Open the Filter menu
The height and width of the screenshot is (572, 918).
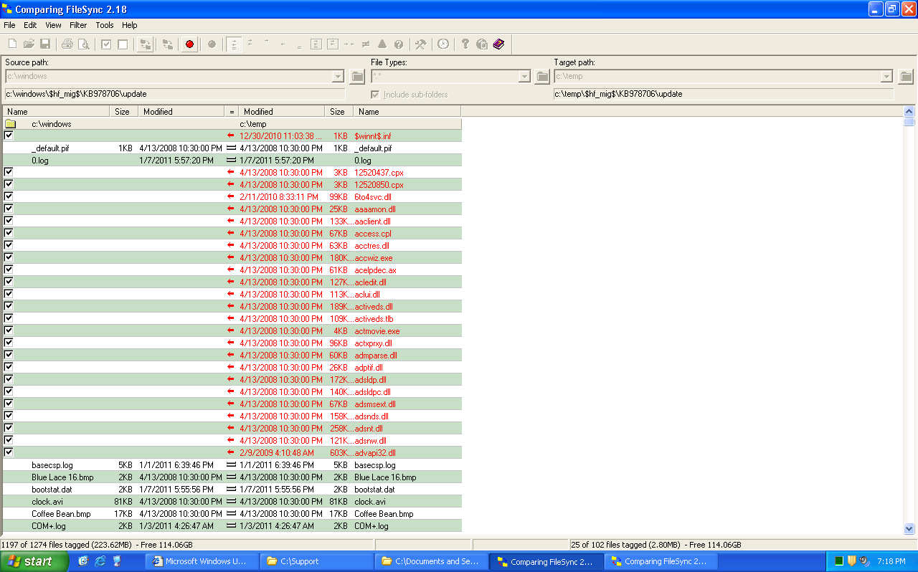78,25
